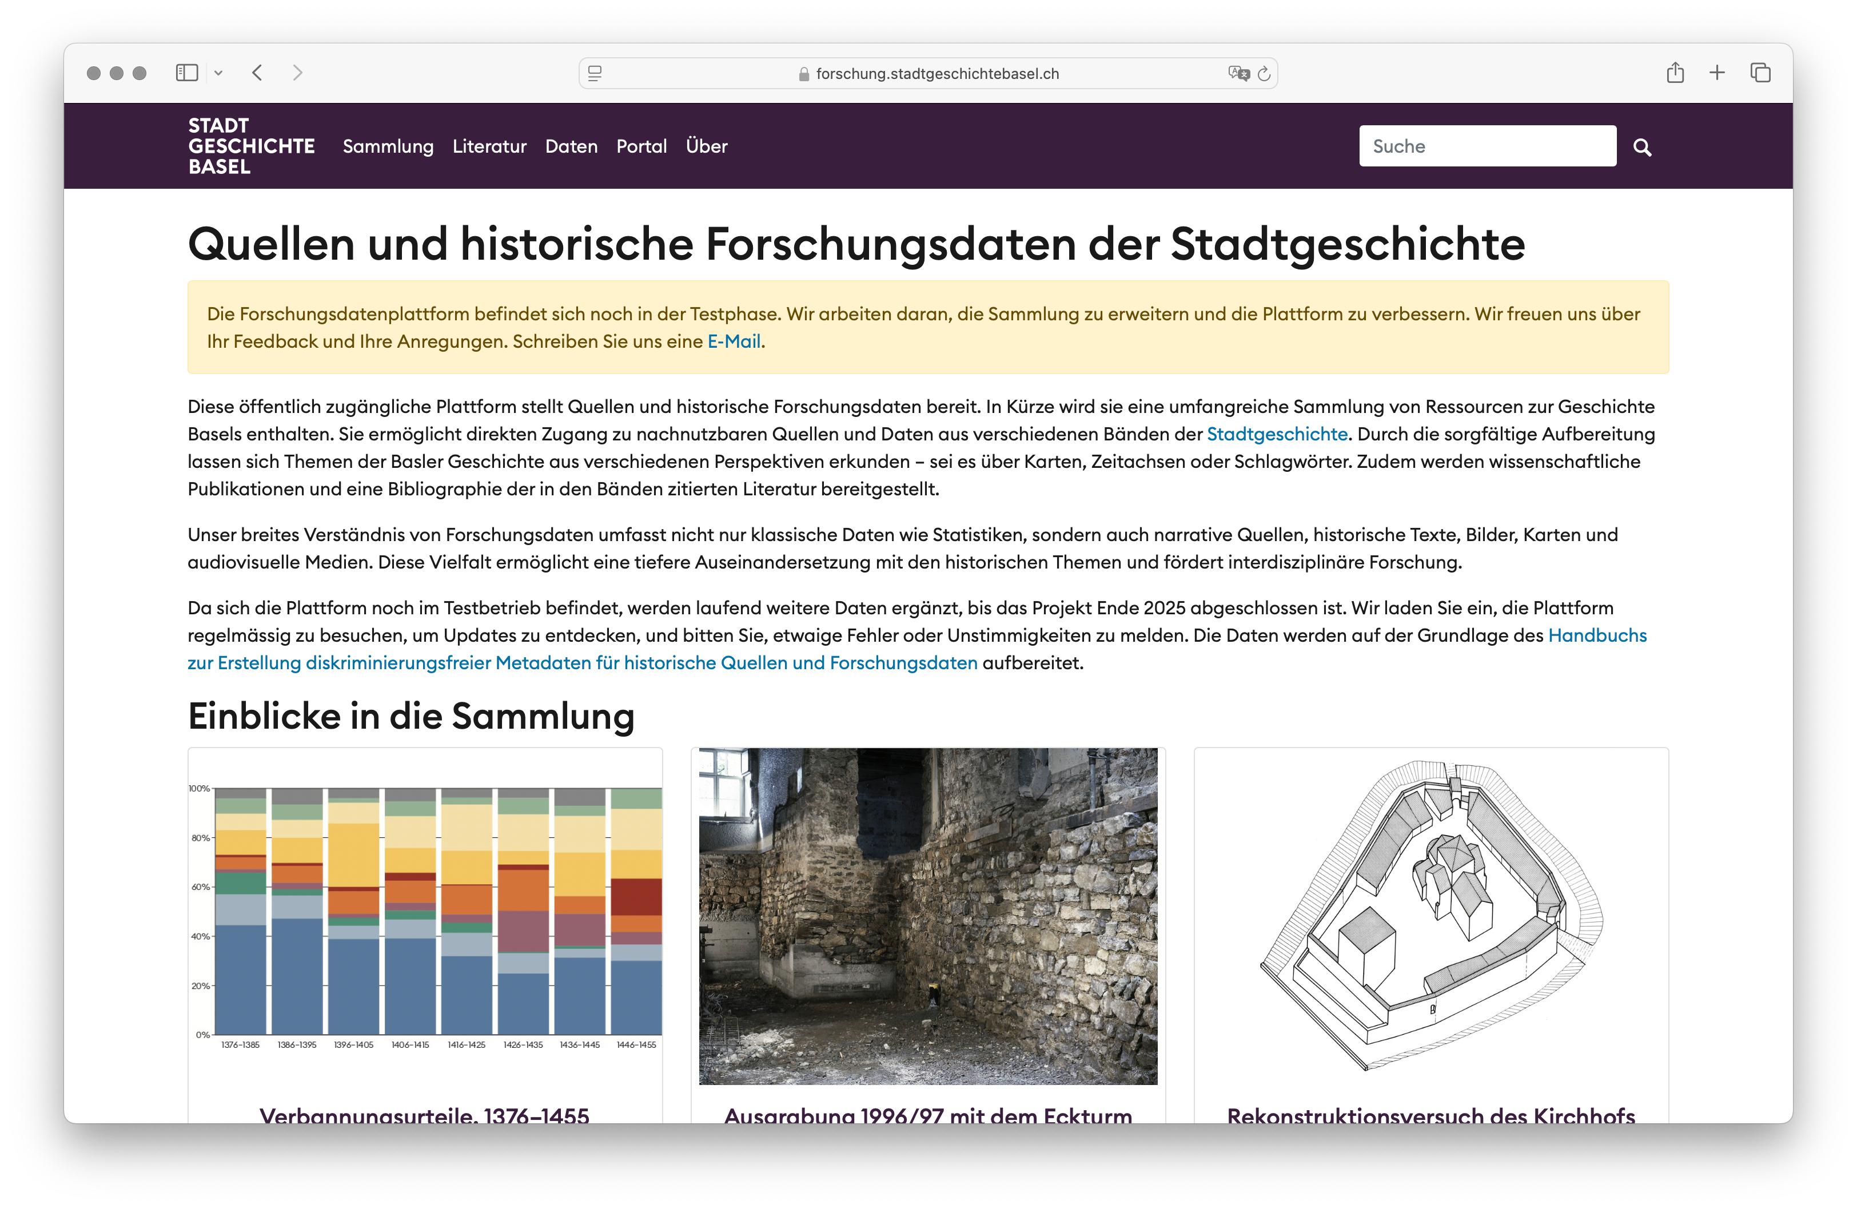Reload the page with refresh icon
Screen dimensions: 1857x1208
[x=1264, y=73]
